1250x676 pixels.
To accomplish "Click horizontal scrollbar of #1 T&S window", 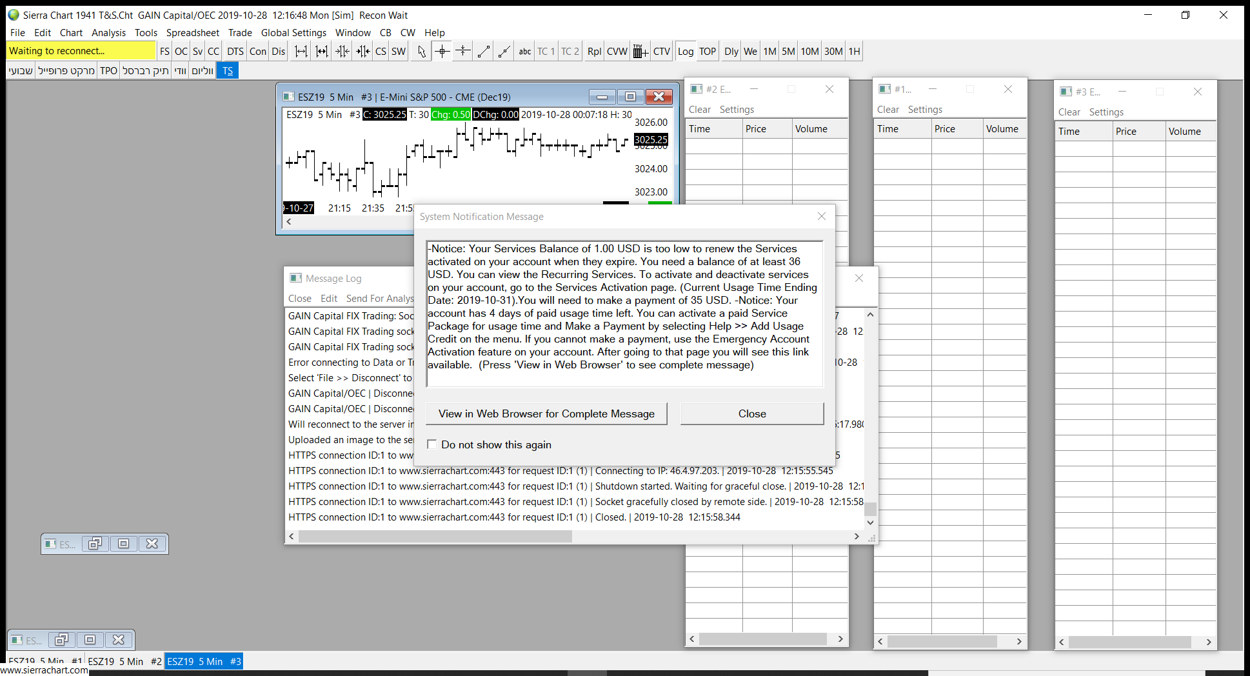I will tap(949, 642).
